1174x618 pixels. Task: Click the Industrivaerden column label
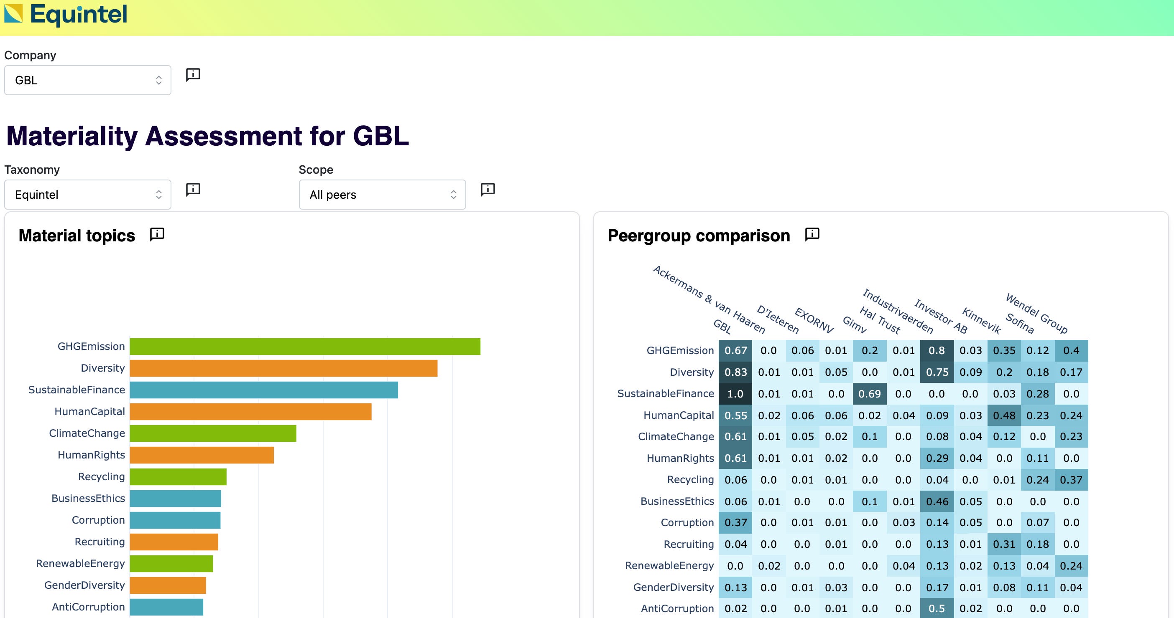pos(898,311)
